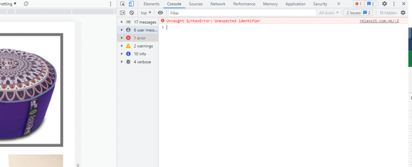
Task: Select the blue info icon
Action: [x=128, y=54]
